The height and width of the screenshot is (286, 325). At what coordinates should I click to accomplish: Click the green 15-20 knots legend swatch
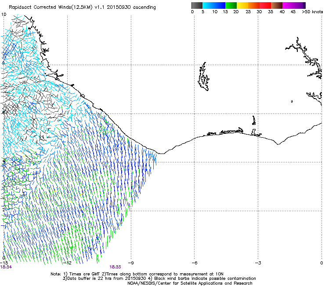click(x=231, y=5)
